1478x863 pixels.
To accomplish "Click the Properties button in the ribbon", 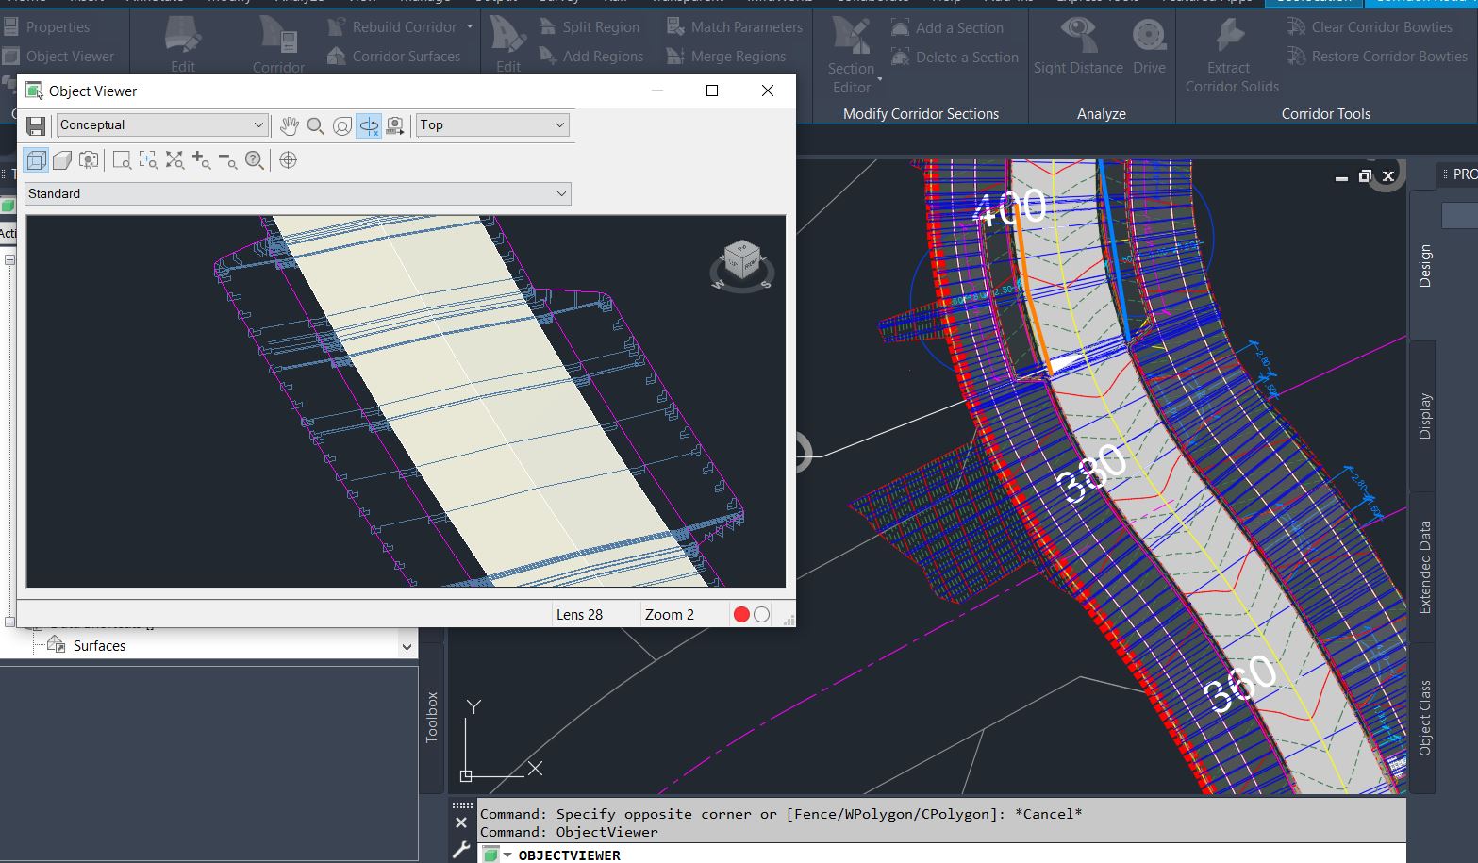I will point(46,27).
